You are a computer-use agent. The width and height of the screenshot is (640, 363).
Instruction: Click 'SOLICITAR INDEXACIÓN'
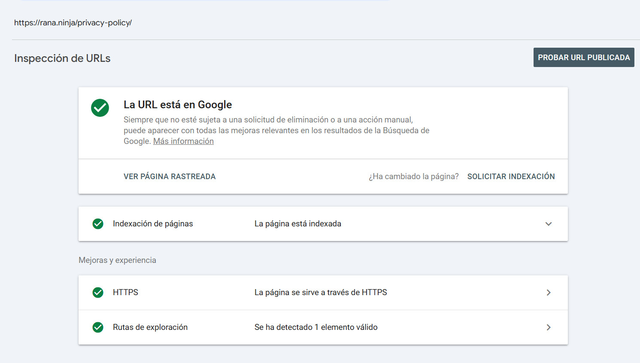click(x=511, y=176)
